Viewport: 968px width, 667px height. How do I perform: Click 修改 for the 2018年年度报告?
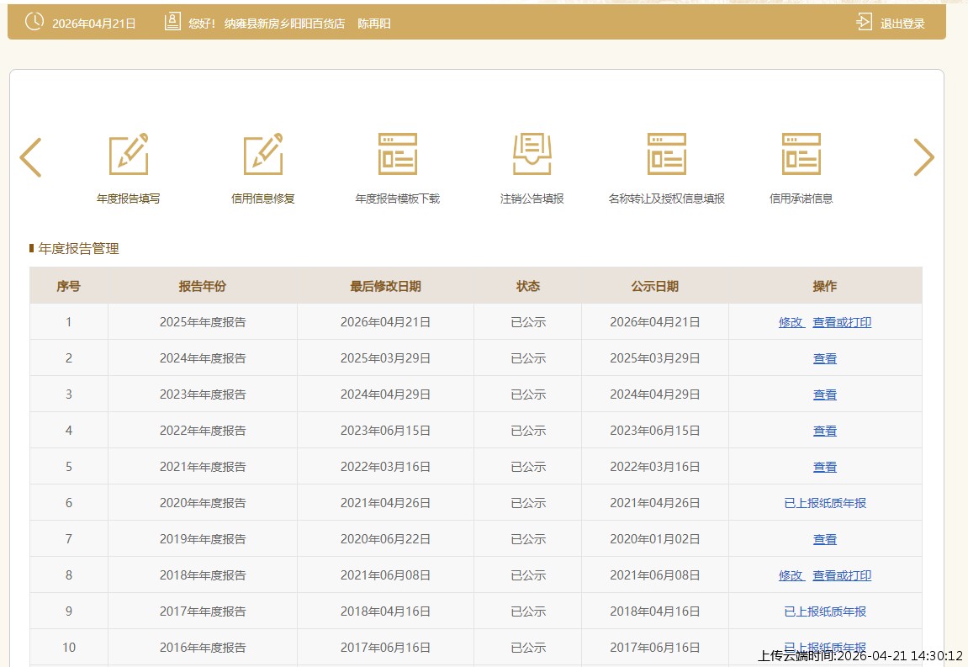click(791, 575)
